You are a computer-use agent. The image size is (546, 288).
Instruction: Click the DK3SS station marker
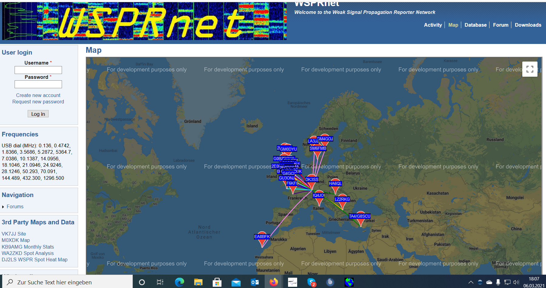(x=311, y=182)
